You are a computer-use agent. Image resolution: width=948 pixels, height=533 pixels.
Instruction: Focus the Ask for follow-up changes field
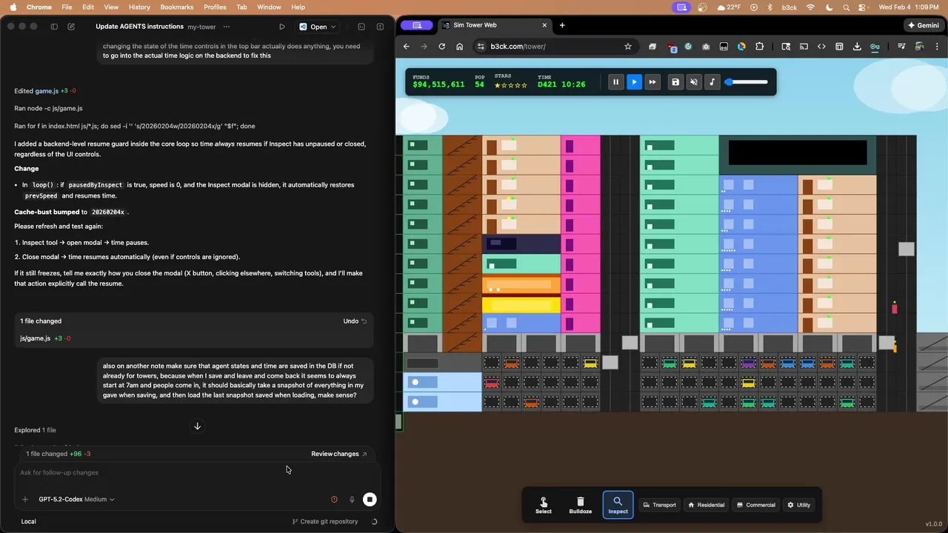(197, 472)
